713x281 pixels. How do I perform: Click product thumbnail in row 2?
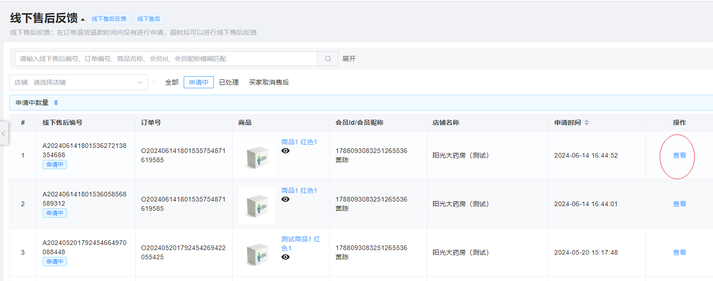(257, 206)
